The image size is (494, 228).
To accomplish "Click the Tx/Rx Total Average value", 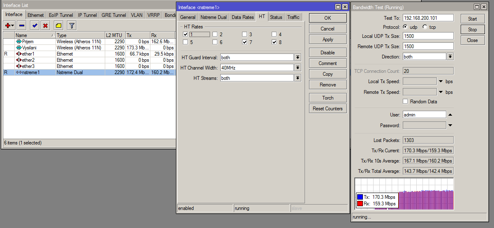I will tap(428, 171).
